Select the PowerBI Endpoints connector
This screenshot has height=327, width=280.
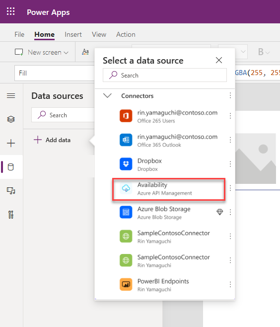(x=168, y=285)
